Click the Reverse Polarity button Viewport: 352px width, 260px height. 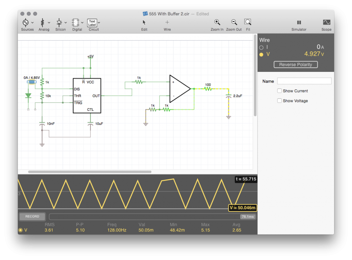coord(296,65)
